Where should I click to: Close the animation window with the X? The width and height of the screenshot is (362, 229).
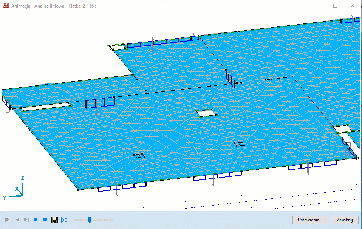pos(352,6)
